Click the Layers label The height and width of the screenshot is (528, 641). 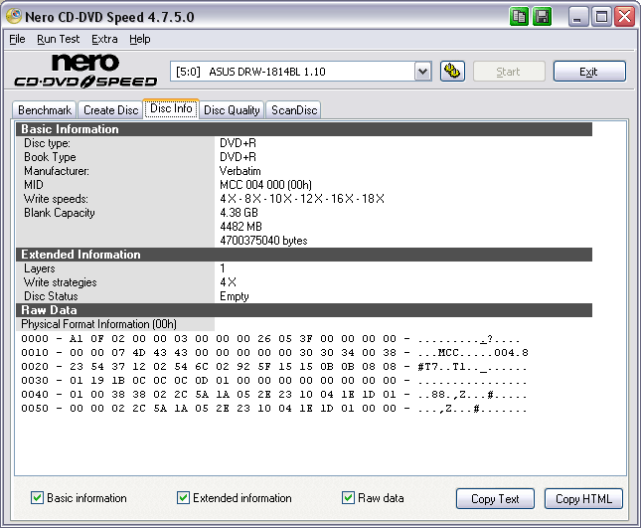39,268
